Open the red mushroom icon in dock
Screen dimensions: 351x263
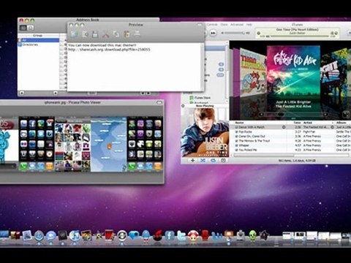pos(193,236)
